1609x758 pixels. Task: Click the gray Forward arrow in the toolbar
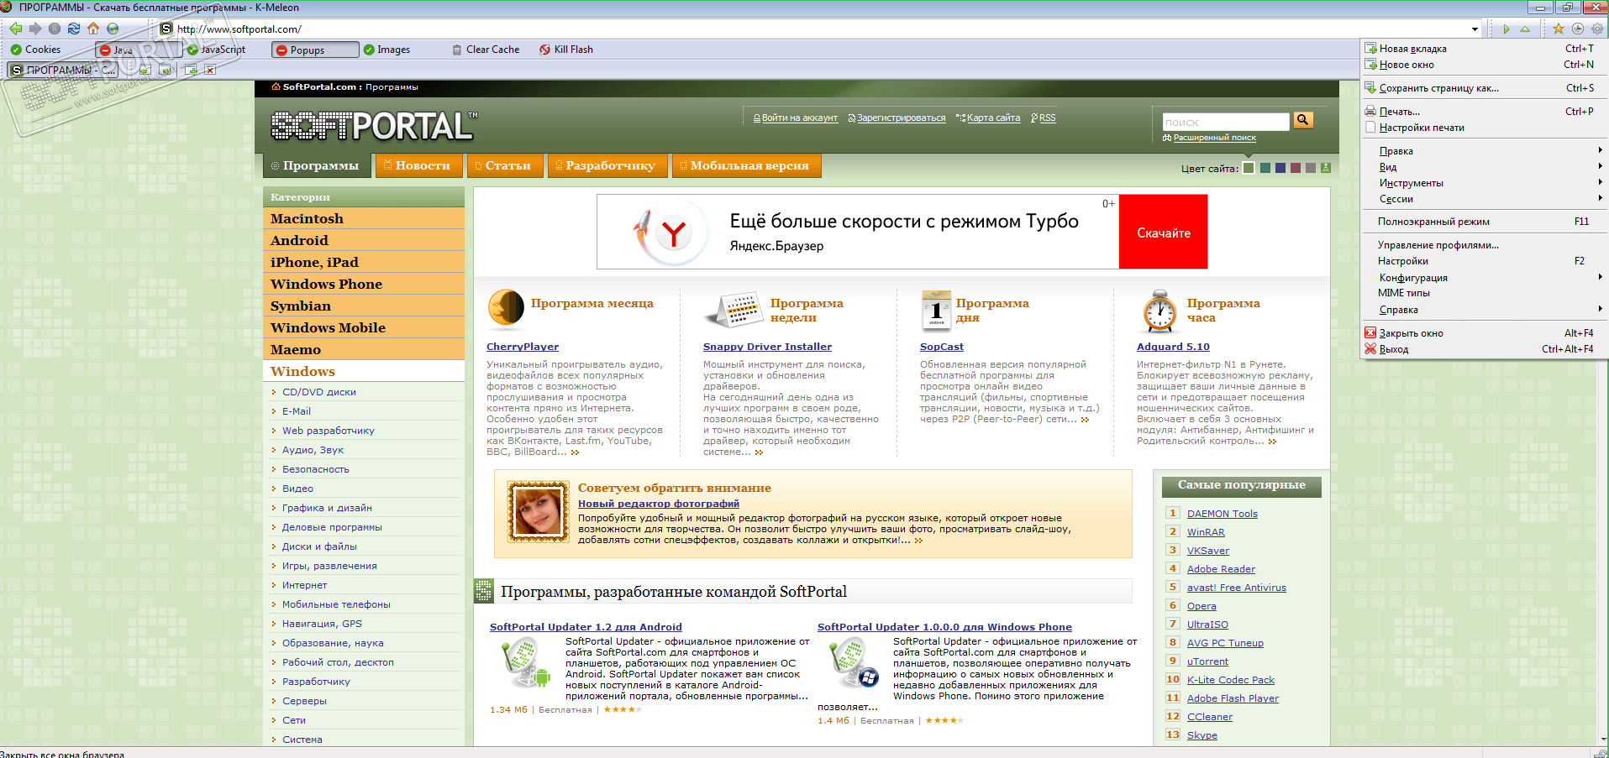[x=34, y=29]
